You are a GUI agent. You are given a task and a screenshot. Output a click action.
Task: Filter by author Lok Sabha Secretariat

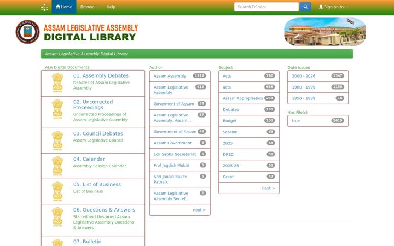click(x=175, y=154)
